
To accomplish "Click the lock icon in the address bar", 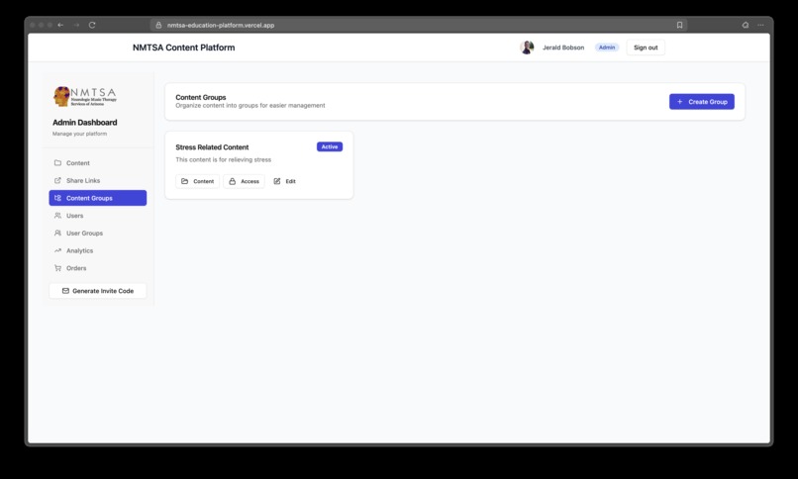I will pos(158,25).
